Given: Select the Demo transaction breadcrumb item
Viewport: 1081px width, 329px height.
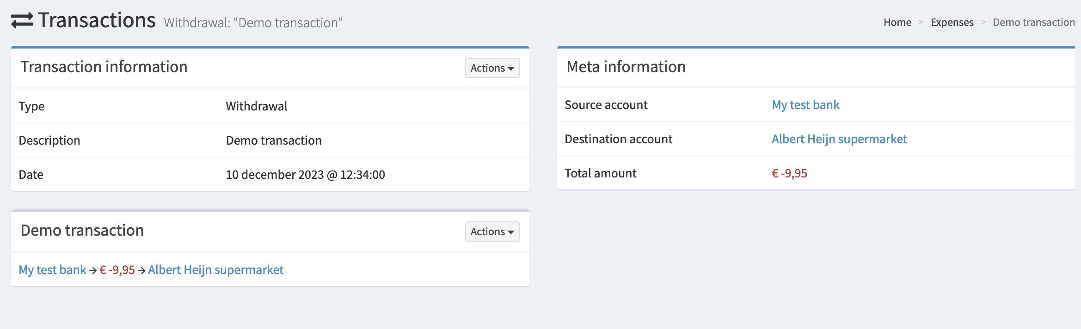Looking at the screenshot, I should coord(1033,22).
